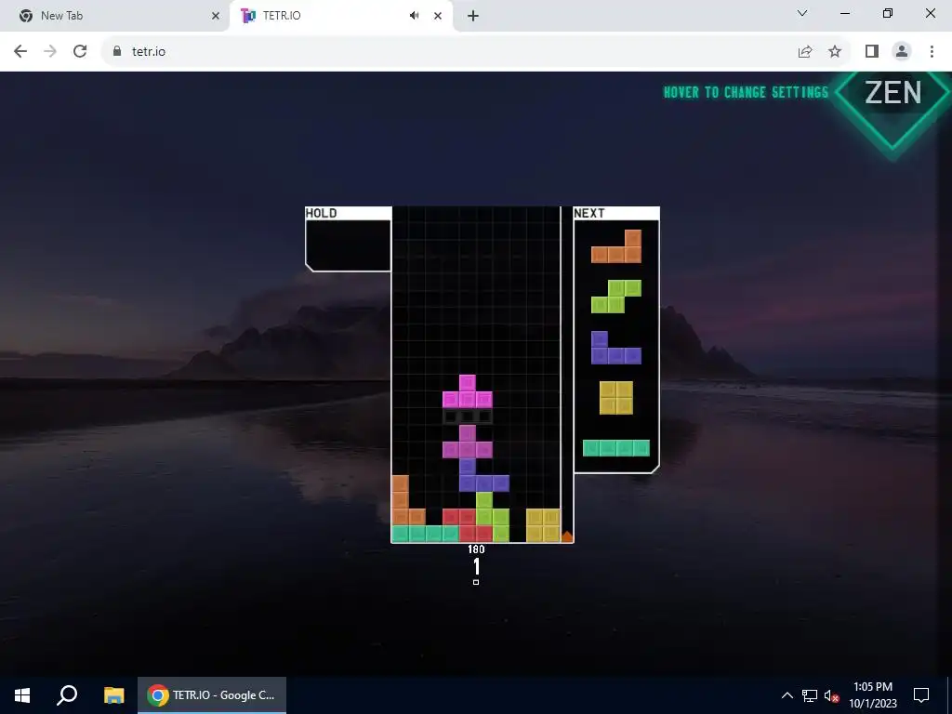Open the browser side panel
This screenshot has height=714, width=952.
click(872, 51)
